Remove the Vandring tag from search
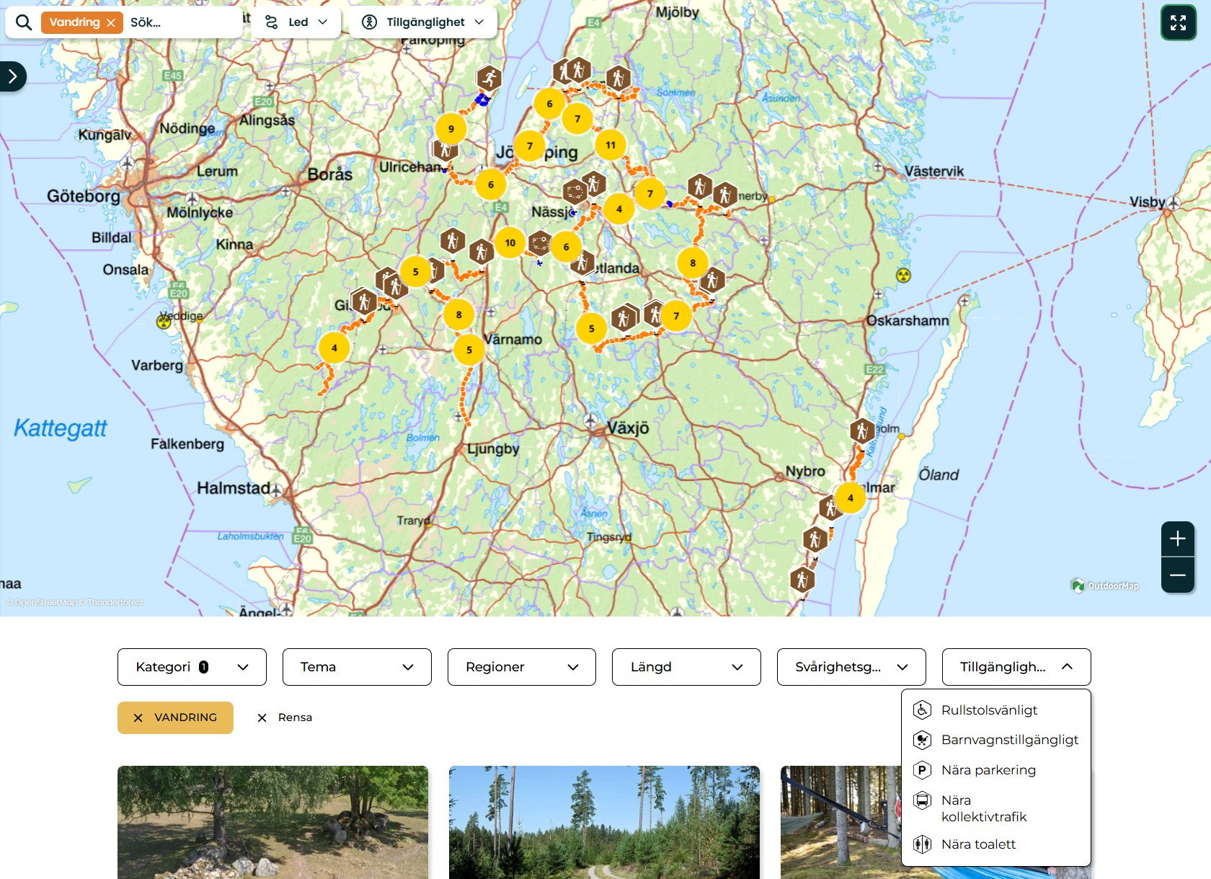1211x879 pixels. pyautogui.click(x=111, y=22)
